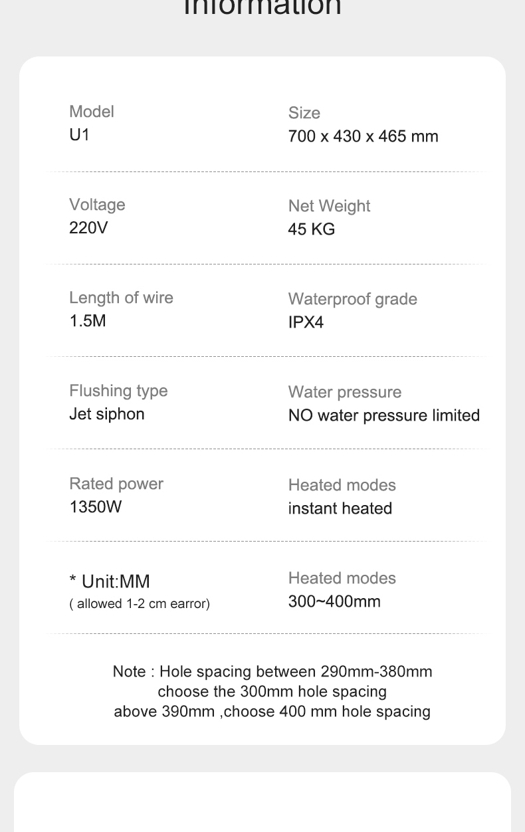Select the Jet siphon value
This screenshot has height=832, width=525.
pos(106,414)
